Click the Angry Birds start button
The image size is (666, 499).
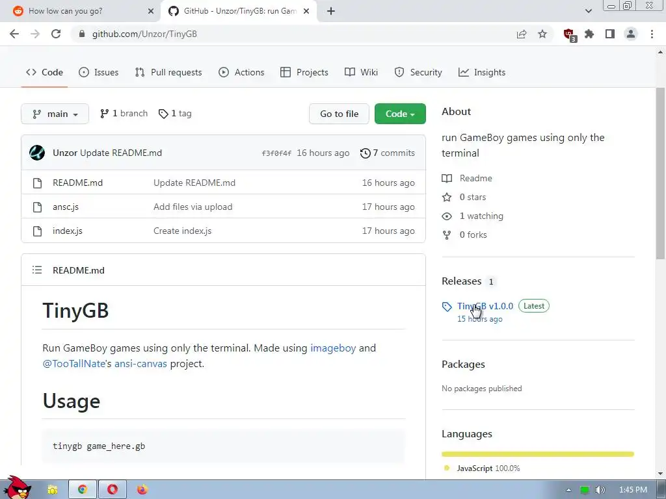click(x=16, y=488)
